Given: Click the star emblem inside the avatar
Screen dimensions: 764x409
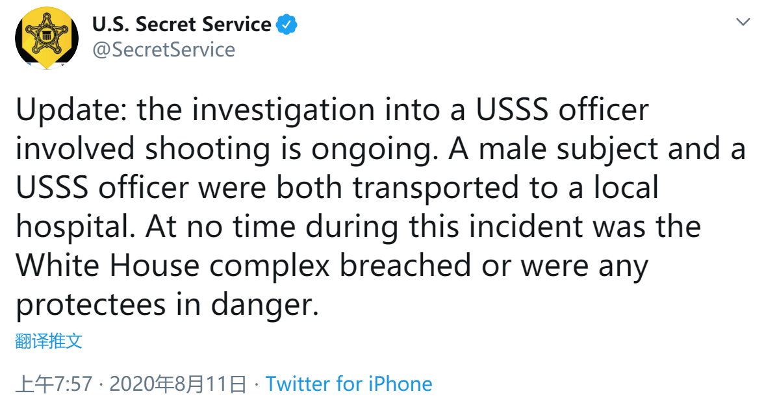Looking at the screenshot, I should pyautogui.click(x=47, y=35).
